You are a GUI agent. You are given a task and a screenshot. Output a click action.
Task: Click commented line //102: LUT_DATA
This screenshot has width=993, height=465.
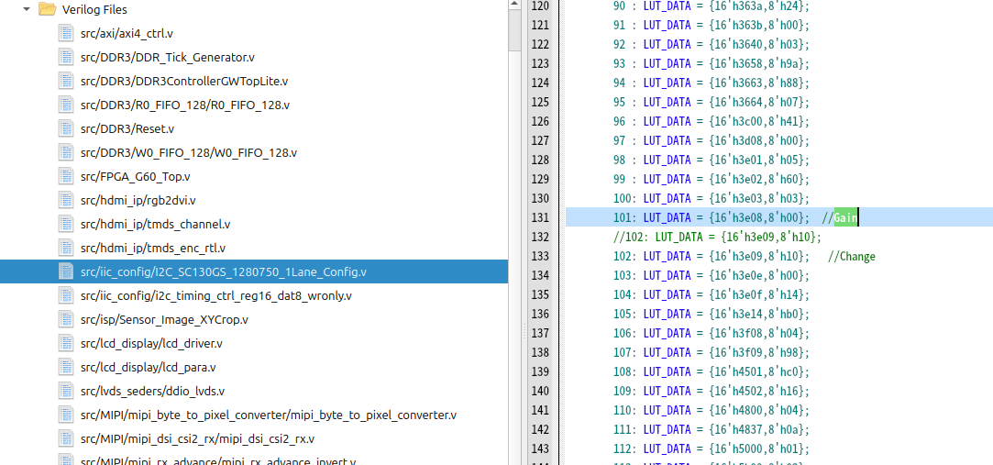(x=718, y=237)
